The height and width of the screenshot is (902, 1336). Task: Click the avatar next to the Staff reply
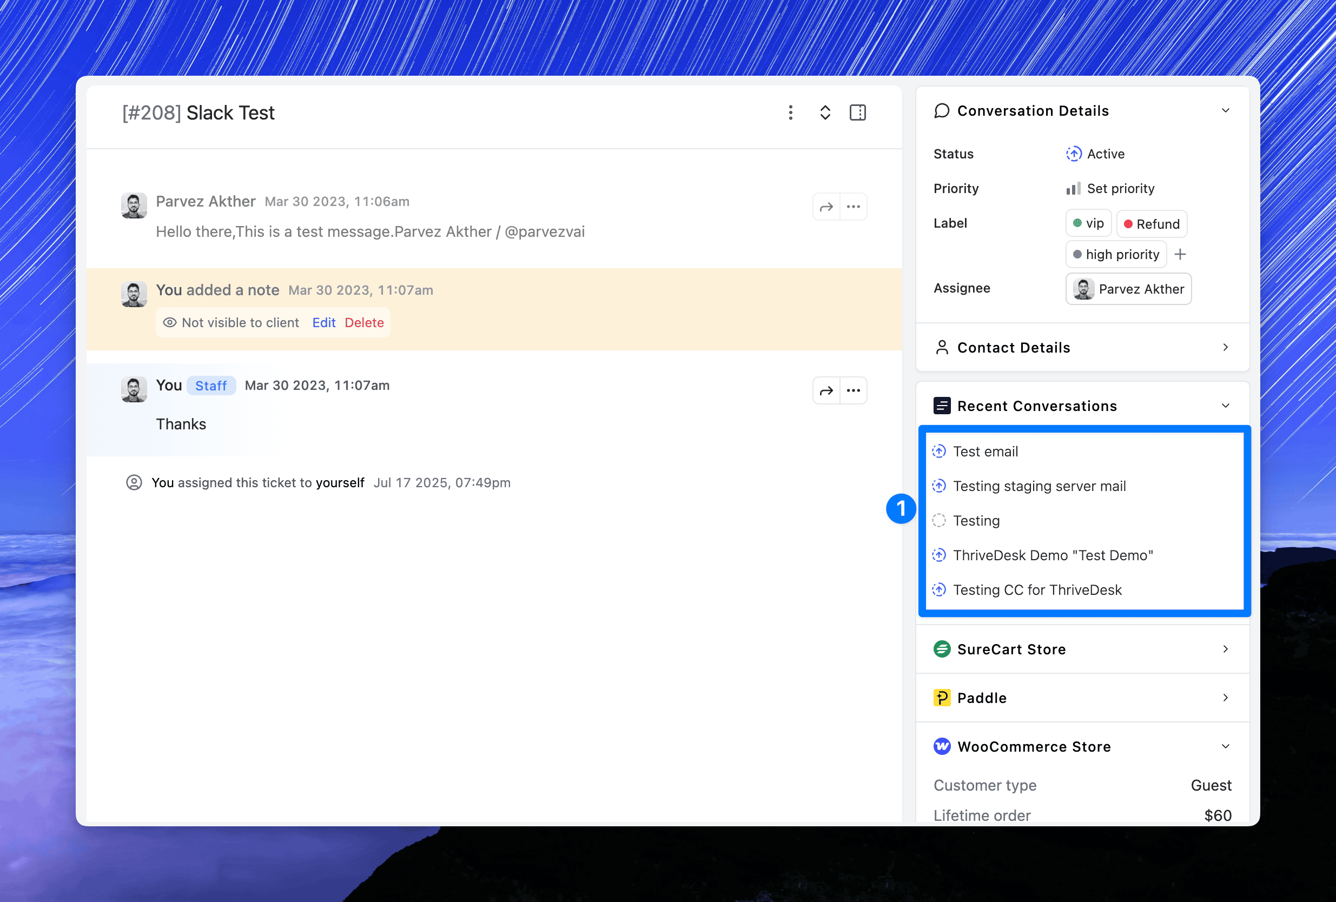pyautogui.click(x=134, y=389)
